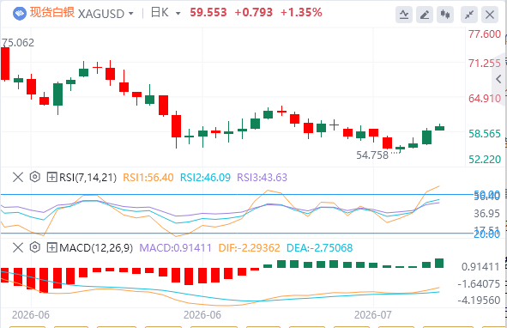The height and width of the screenshot is (328, 507).
Task: Open MACD indicator settings gear
Action: (x=34, y=247)
